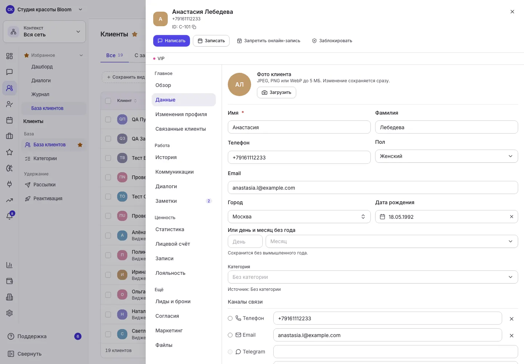
Task: Open the calendar icon in left rail
Action: pos(9,120)
